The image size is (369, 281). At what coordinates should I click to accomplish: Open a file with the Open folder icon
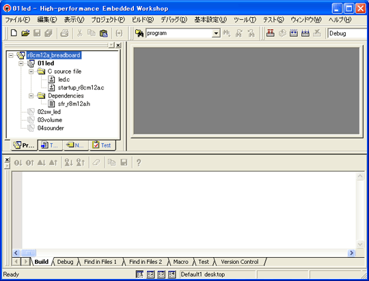[25, 33]
